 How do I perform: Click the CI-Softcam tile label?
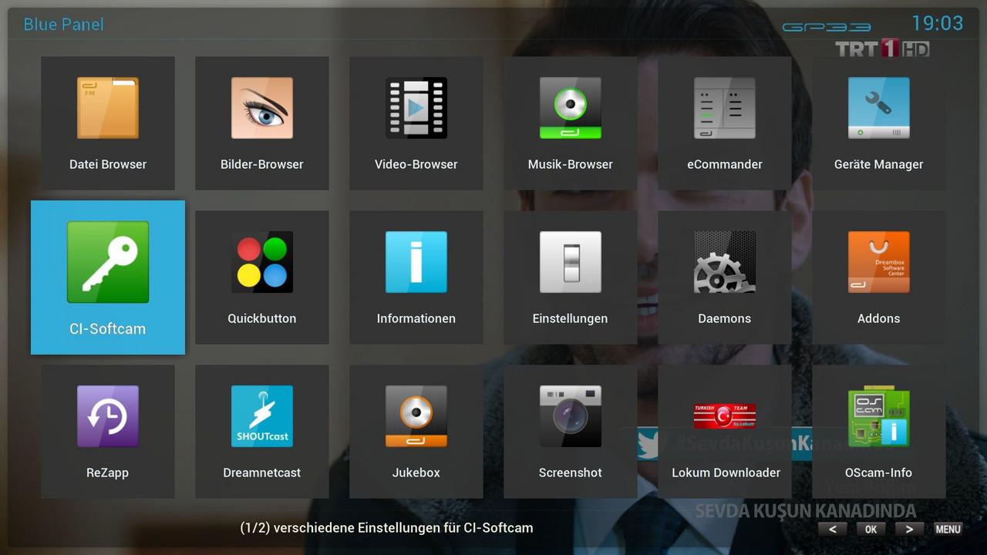[x=108, y=328]
